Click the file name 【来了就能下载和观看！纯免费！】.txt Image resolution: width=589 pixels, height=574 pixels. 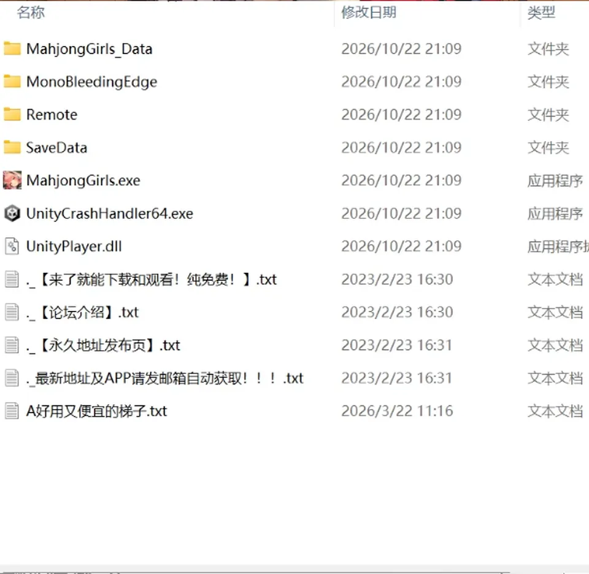[x=152, y=280]
